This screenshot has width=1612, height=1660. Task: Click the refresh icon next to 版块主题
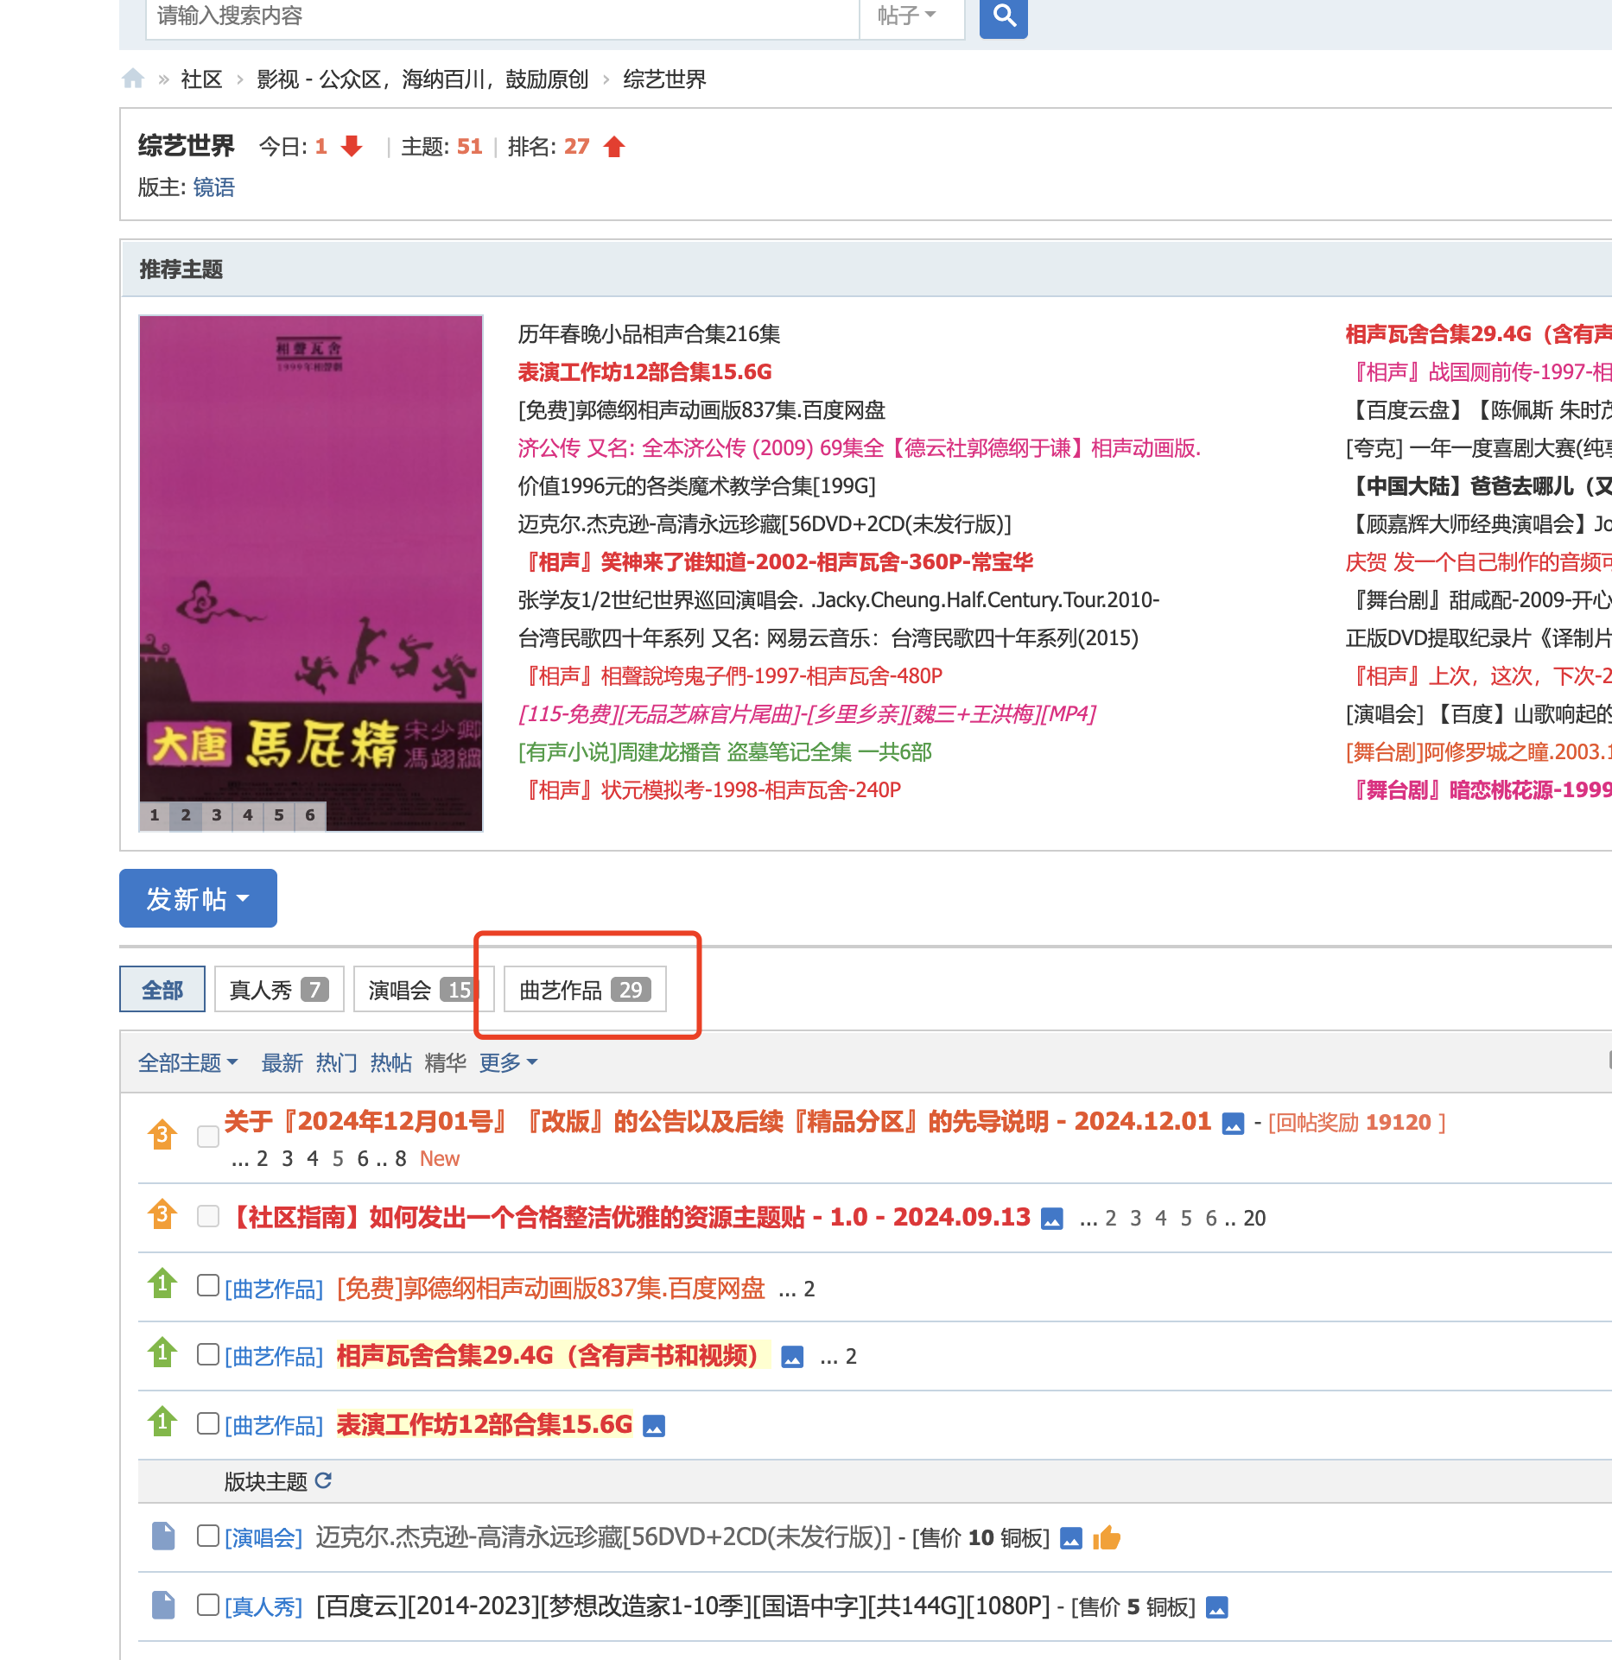[324, 1480]
